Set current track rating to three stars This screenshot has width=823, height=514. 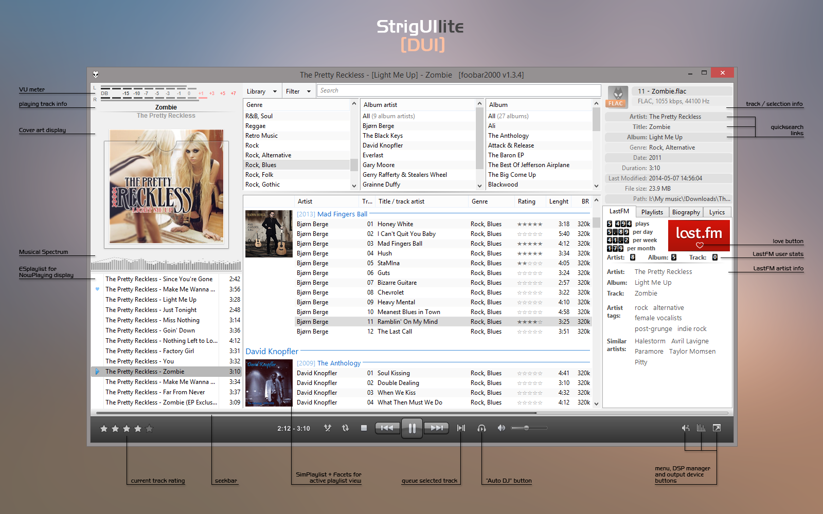tap(127, 429)
